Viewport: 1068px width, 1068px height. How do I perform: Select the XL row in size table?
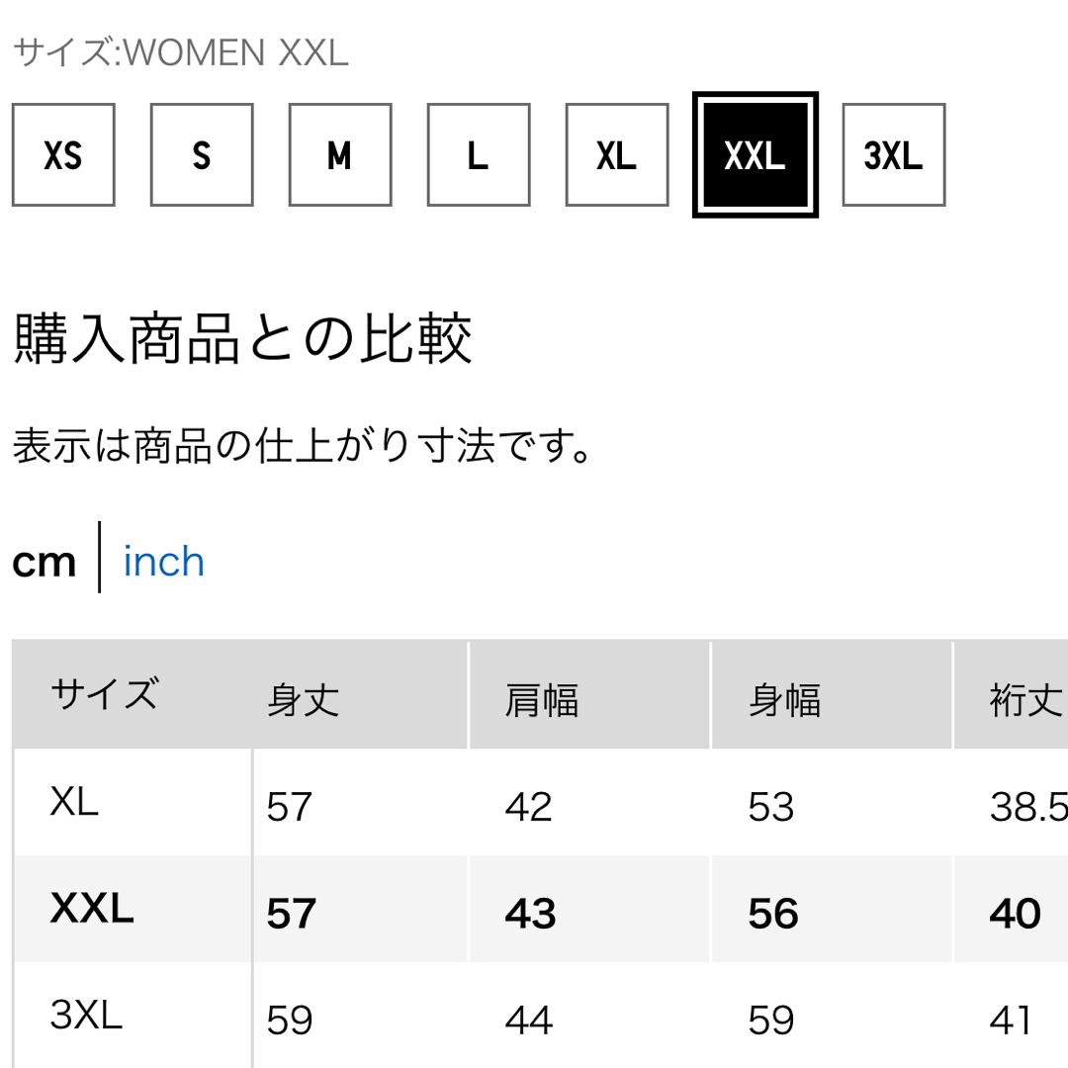[541, 802]
